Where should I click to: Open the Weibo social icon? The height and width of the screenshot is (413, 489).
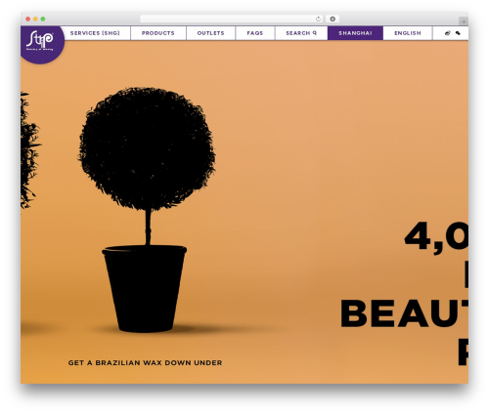[448, 33]
